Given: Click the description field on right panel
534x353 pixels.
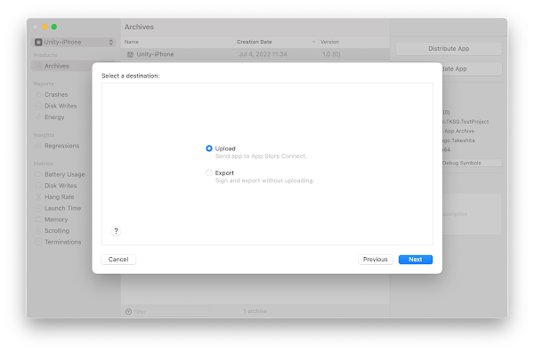Looking at the screenshot, I should pyautogui.click(x=472, y=214).
